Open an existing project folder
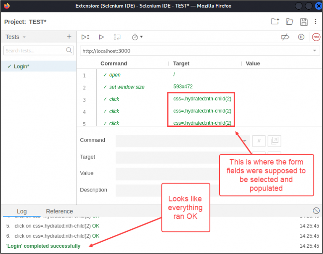323x254 pixels. (x=289, y=22)
